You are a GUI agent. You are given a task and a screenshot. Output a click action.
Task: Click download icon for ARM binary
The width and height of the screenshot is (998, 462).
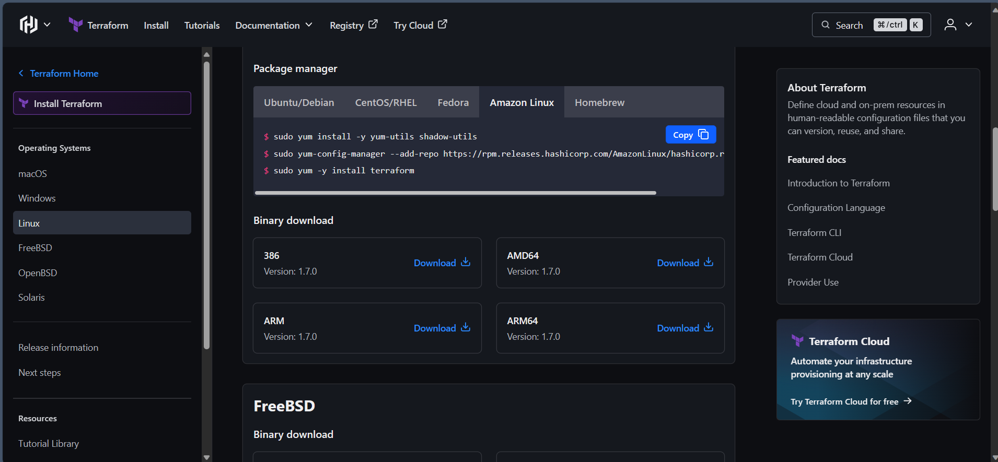coord(466,328)
